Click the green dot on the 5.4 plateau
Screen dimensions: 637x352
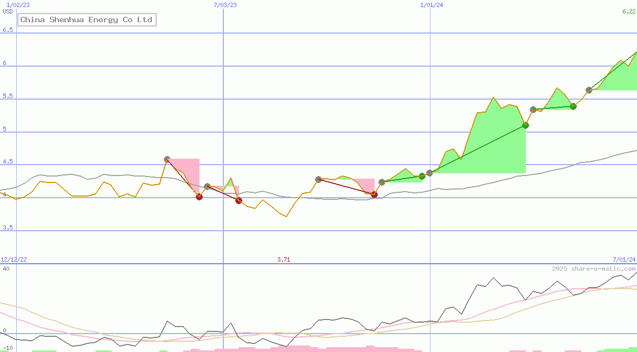coord(574,106)
